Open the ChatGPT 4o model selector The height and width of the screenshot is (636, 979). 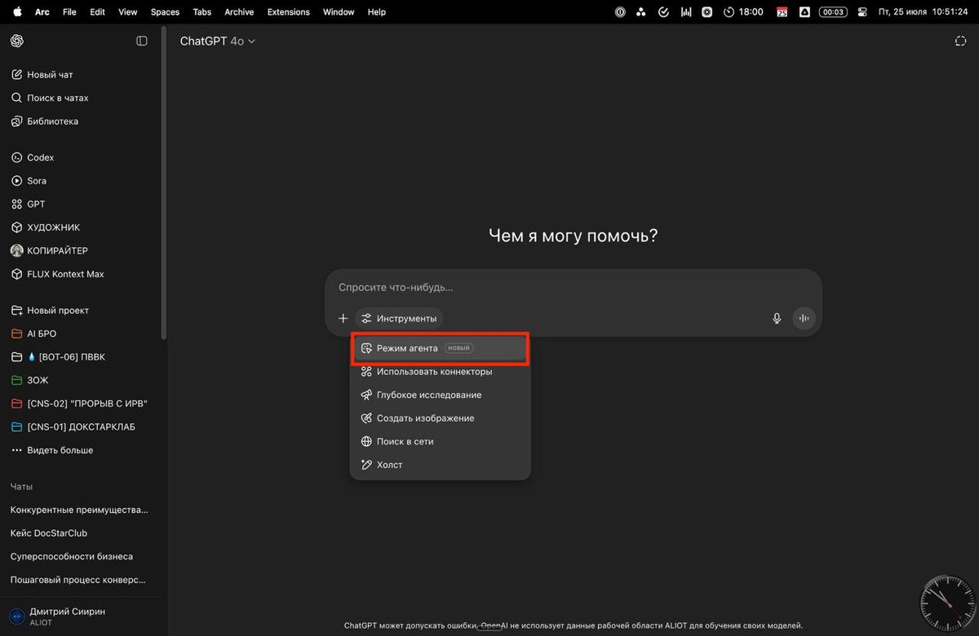pos(217,41)
